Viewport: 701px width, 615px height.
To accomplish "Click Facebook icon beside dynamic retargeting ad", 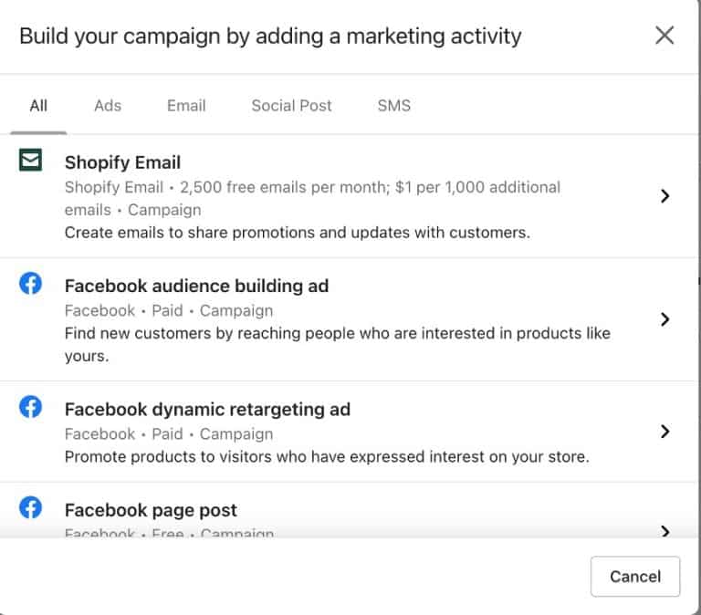I will click(31, 408).
